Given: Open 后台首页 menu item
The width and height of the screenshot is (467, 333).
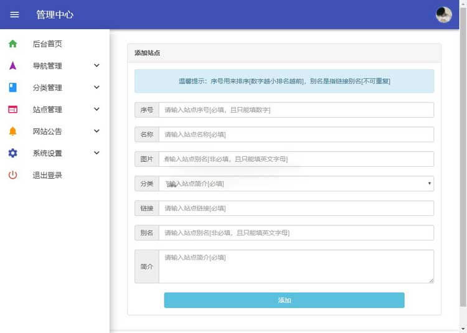Looking at the screenshot, I should 47,44.
